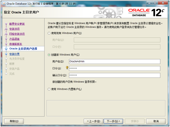Click the disabled 用户名(U) existing user field
170x127 pixels.
coord(117,40)
